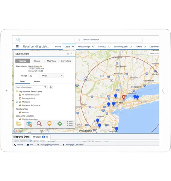
Task: Select the Map View search mode
Action: tap(51, 61)
